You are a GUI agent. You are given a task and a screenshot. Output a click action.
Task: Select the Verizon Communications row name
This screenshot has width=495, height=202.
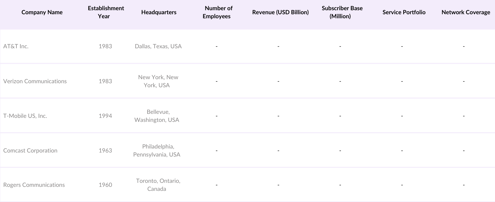[35, 81]
